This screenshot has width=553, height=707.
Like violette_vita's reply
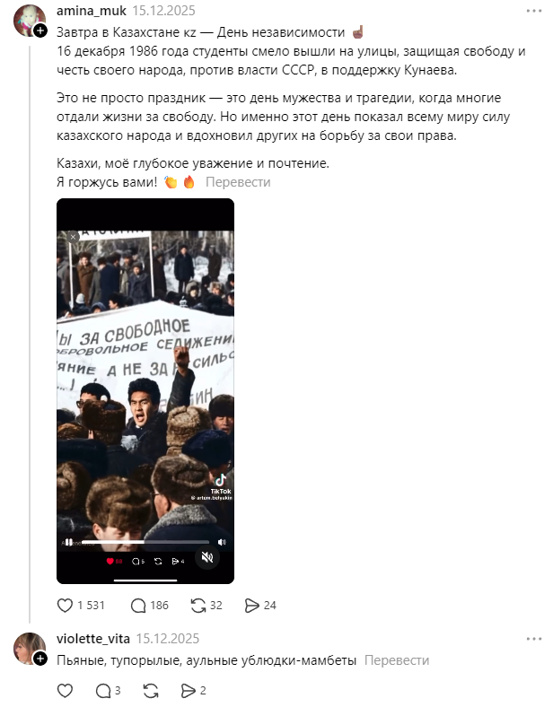[x=65, y=690]
